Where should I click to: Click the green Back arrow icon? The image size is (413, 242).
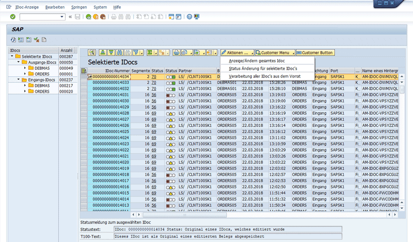click(88, 17)
